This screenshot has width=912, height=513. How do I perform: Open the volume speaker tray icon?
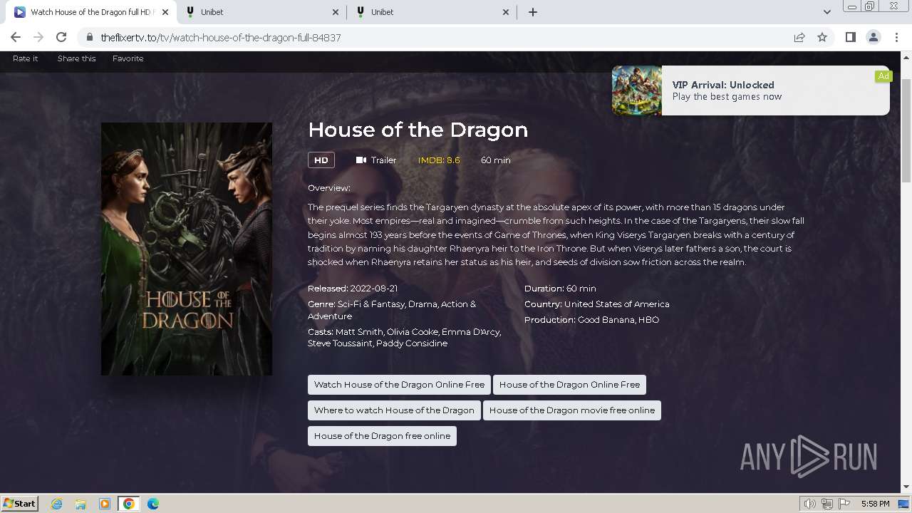point(810,504)
